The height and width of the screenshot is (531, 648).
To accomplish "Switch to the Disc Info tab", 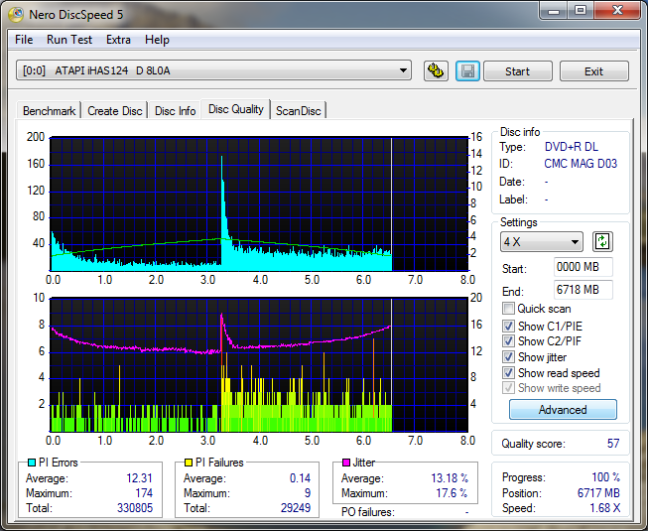I will [x=175, y=111].
